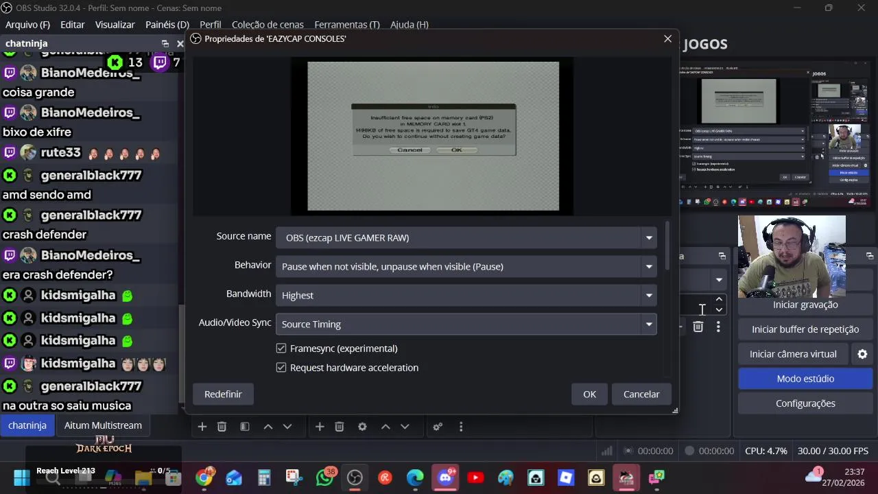Click the network signal status icon
The width and height of the screenshot is (878, 494).
(x=606, y=451)
